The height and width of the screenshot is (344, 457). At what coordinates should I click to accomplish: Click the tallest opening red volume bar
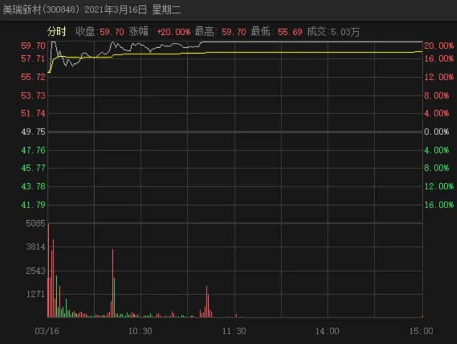[49, 271]
